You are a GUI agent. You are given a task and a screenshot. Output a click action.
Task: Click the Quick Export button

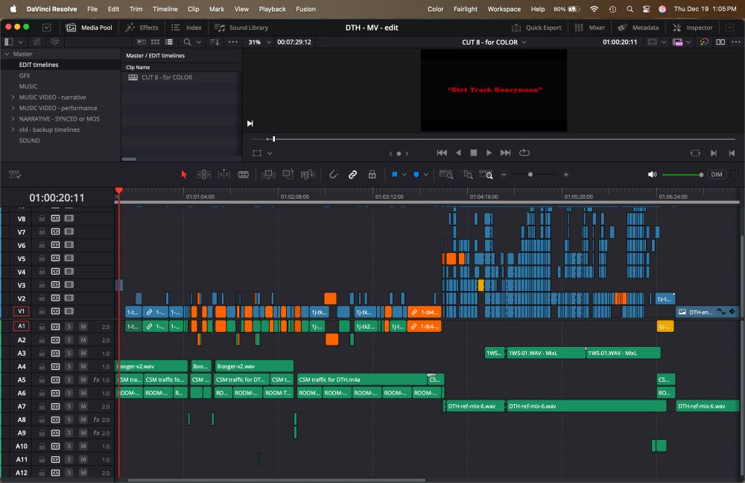pyautogui.click(x=537, y=28)
